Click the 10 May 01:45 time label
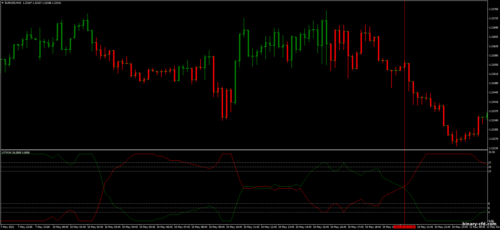 pos(78,227)
